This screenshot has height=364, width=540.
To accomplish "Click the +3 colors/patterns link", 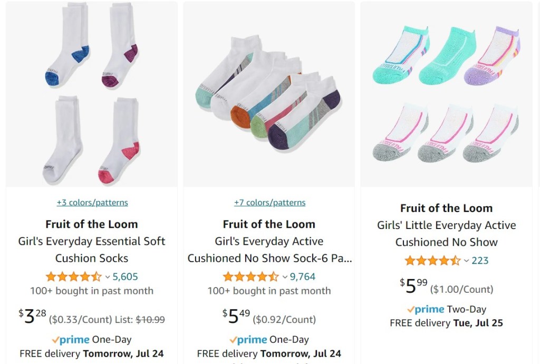I will (92, 203).
